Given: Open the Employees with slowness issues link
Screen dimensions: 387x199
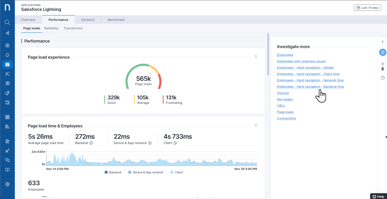Looking at the screenshot, I should 301,61.
